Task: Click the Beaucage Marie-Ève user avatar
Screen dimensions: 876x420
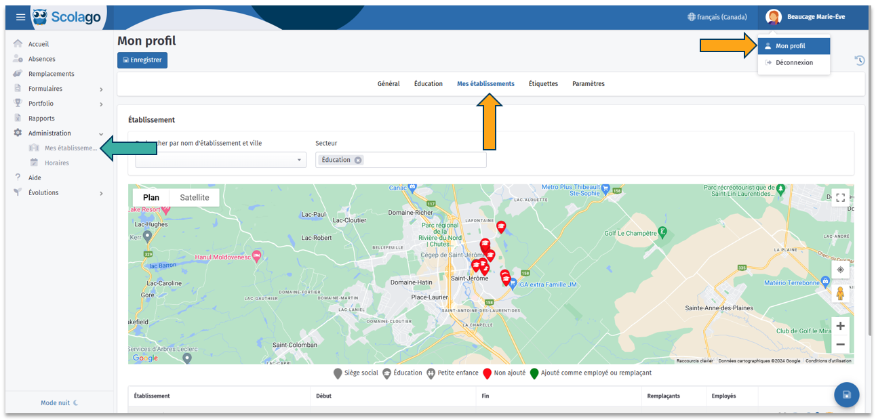Action: 774,17
